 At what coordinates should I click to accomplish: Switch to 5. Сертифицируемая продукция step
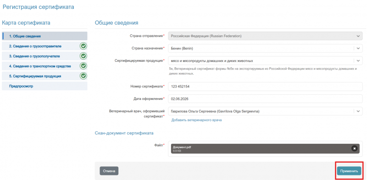[44, 76]
